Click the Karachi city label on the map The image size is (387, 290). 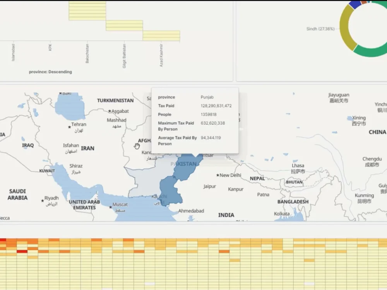[159, 196]
